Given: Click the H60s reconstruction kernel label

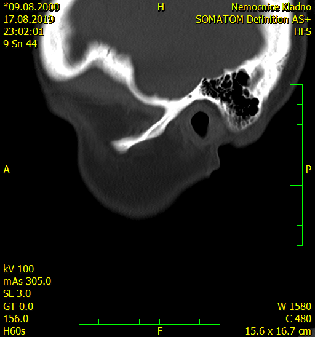Looking at the screenshot, I should [x=14, y=331].
